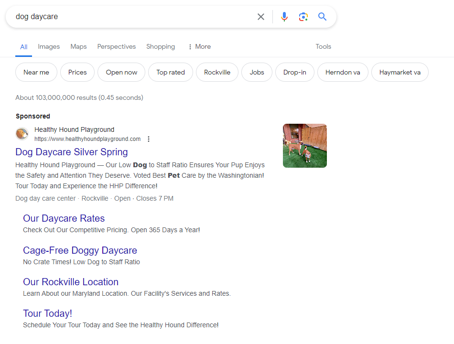Open the Perspectives tab
Viewport: 454px width, 344px height.
click(117, 47)
